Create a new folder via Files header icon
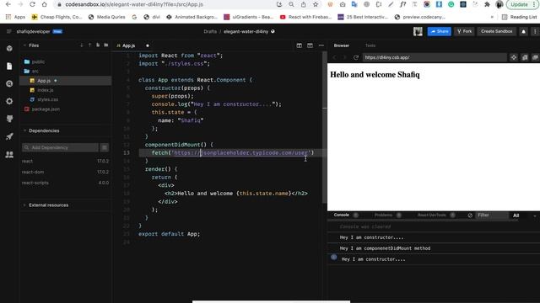The height and width of the screenshot is (303, 540). (x=106, y=45)
